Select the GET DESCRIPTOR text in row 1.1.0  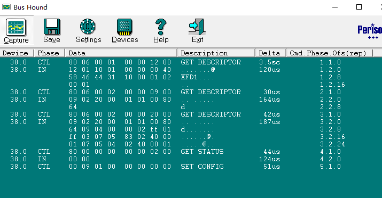(x=211, y=62)
